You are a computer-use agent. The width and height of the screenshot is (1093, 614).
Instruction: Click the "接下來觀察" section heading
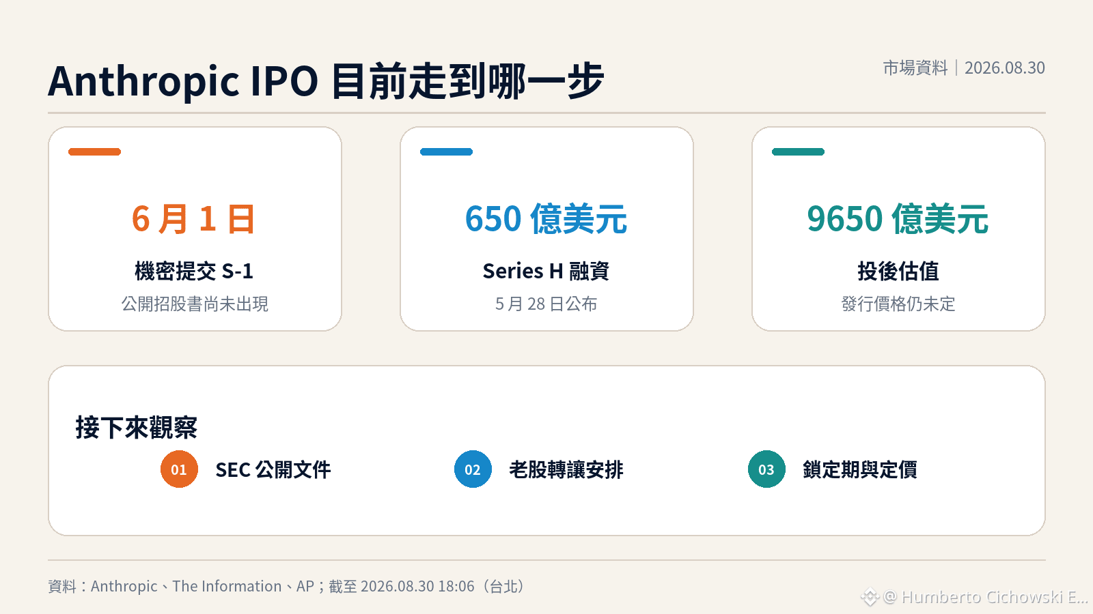(x=137, y=428)
